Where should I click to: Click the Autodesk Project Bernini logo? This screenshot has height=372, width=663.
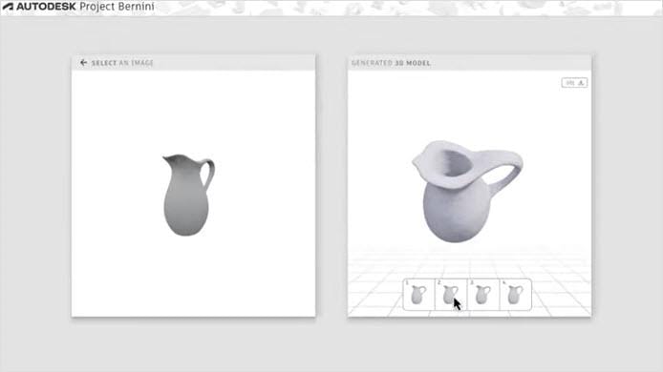(x=78, y=7)
